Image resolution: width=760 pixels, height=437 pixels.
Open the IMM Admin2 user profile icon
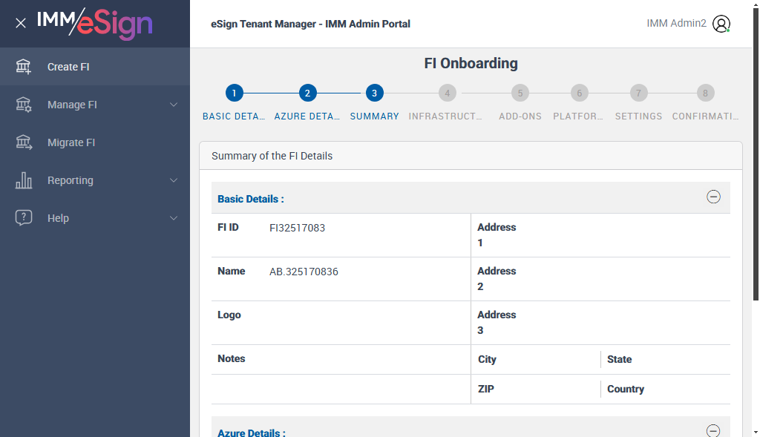coord(721,24)
